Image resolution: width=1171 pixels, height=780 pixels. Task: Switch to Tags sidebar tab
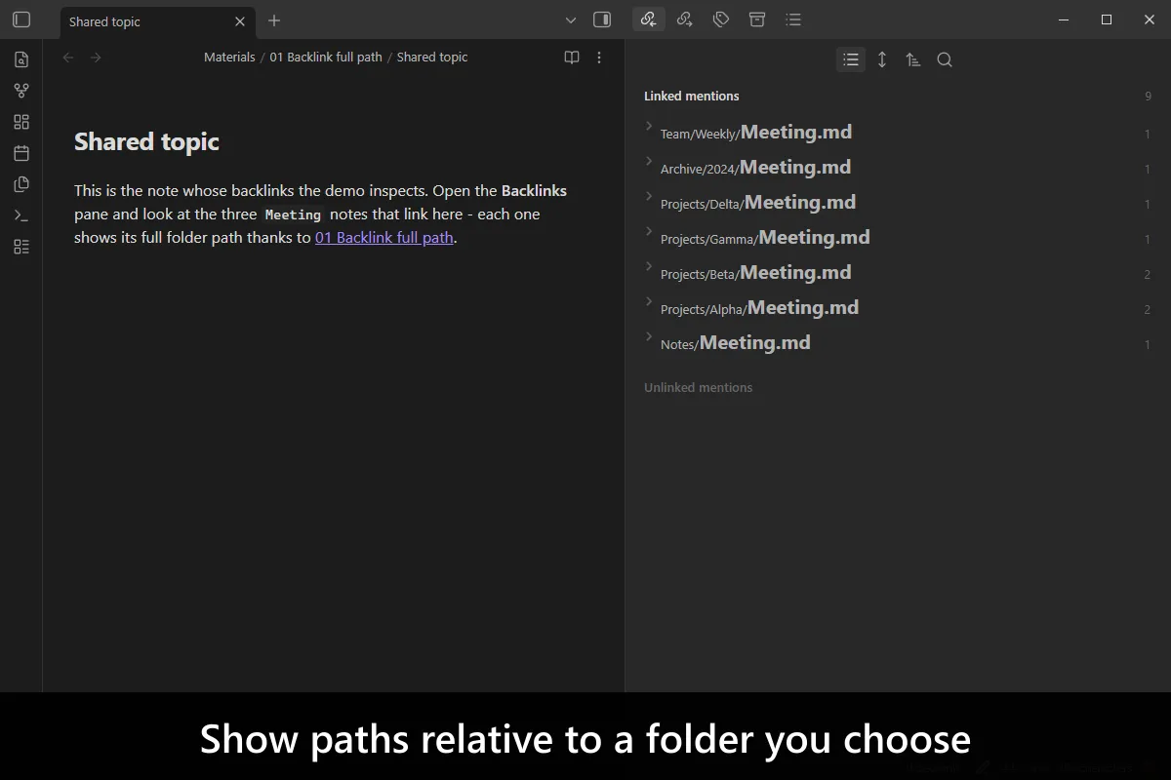721,19
